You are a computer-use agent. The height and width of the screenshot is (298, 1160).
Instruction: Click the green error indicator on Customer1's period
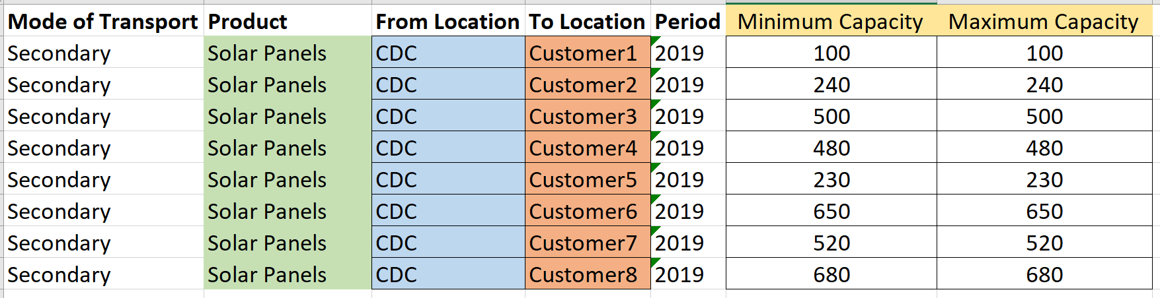point(654,40)
